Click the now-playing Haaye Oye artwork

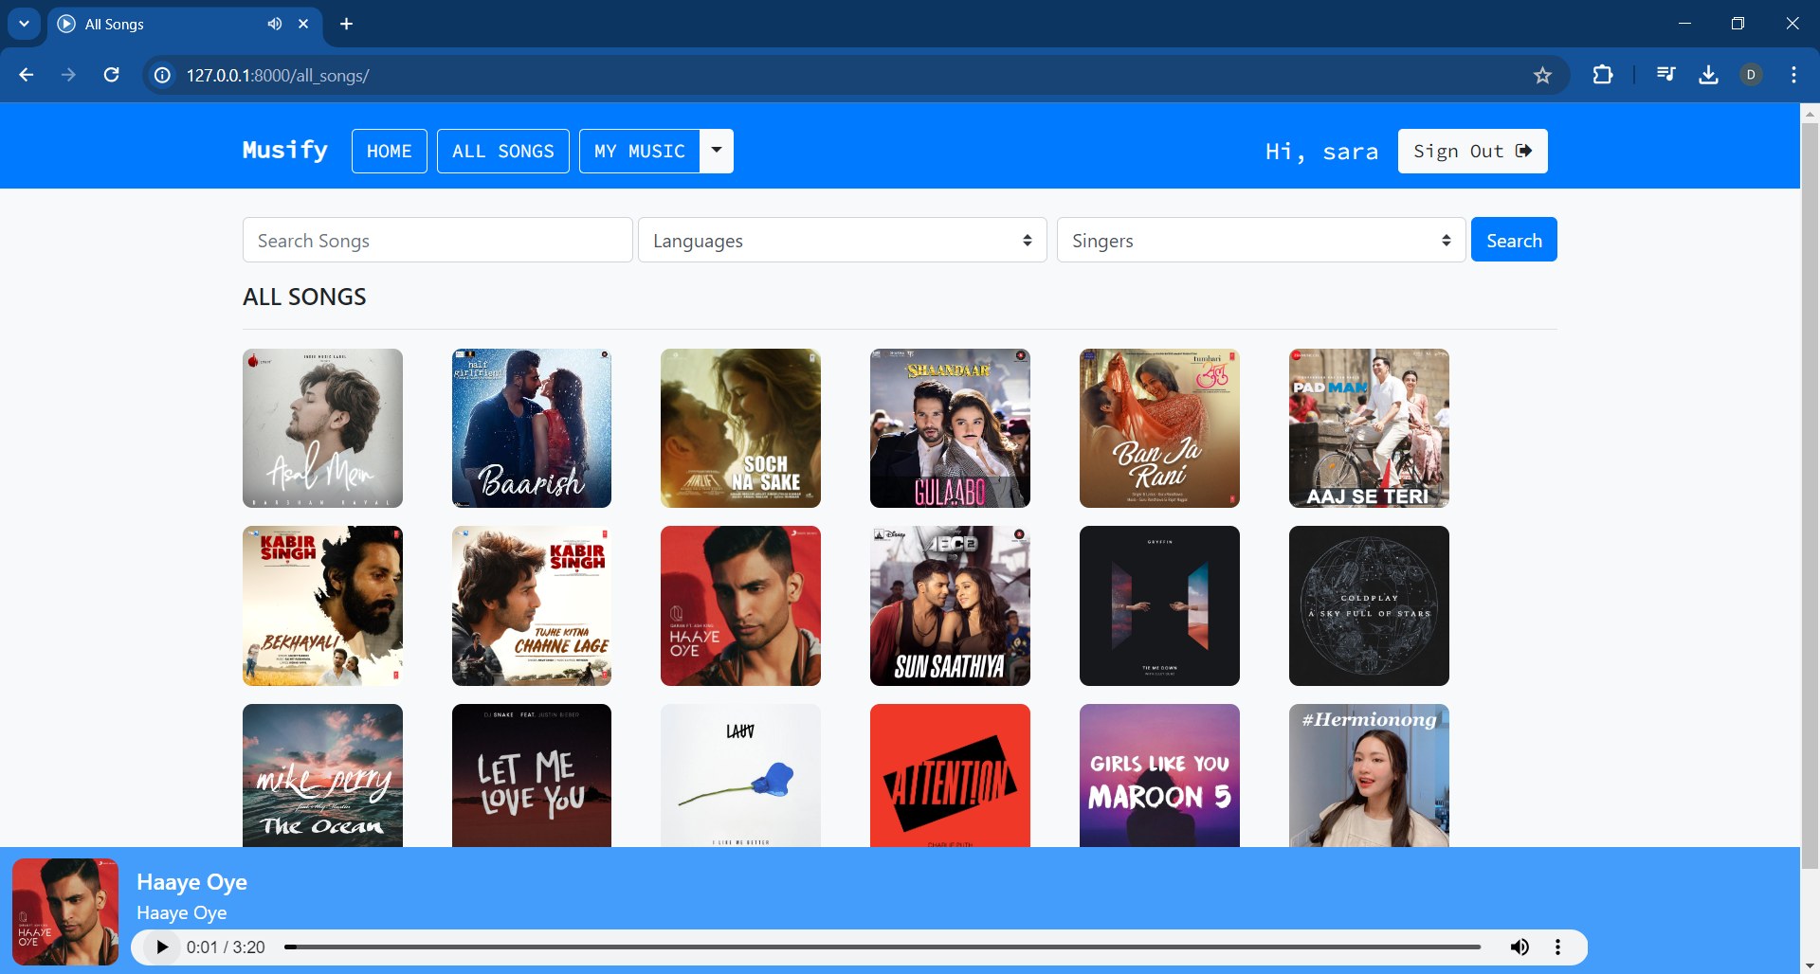click(x=65, y=911)
